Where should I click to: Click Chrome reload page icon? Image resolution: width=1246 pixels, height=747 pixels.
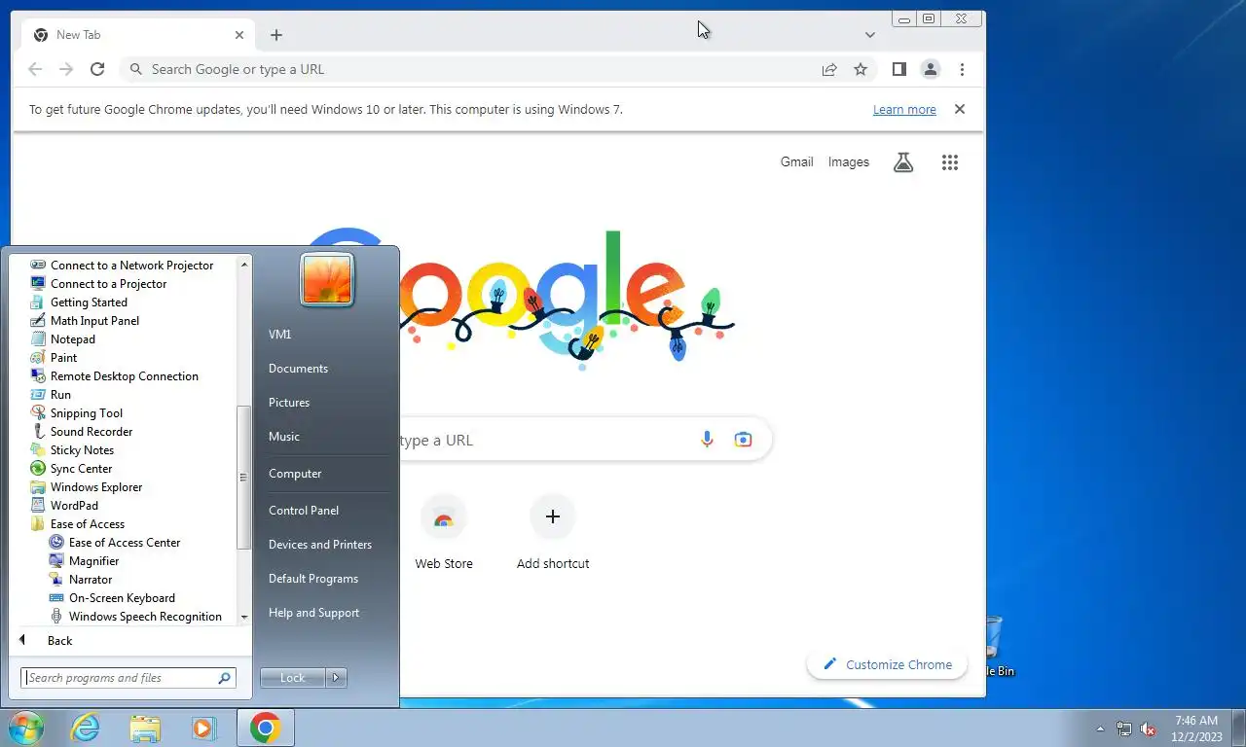coord(97,69)
